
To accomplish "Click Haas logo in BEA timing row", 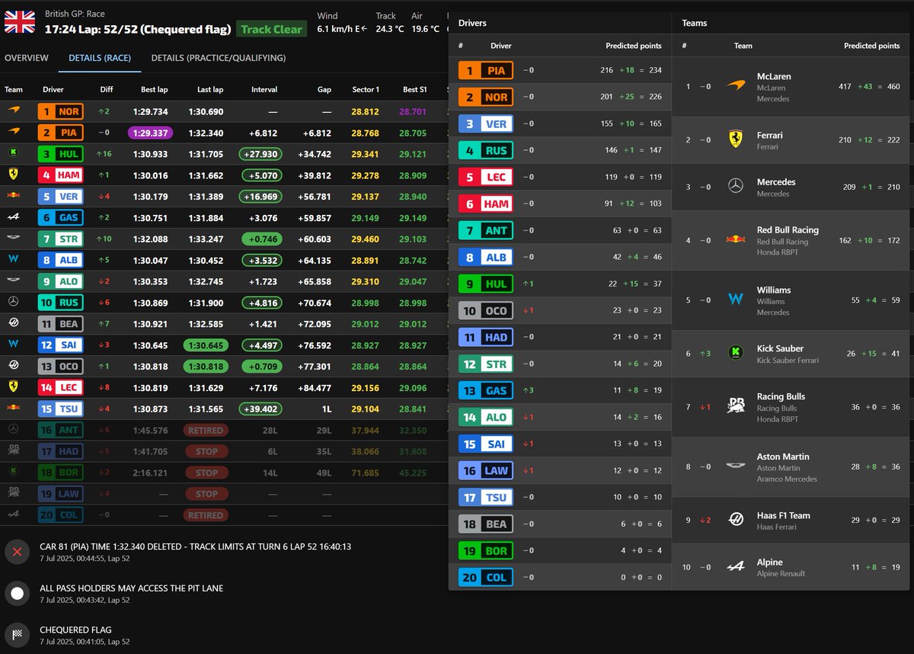I will coord(14,324).
